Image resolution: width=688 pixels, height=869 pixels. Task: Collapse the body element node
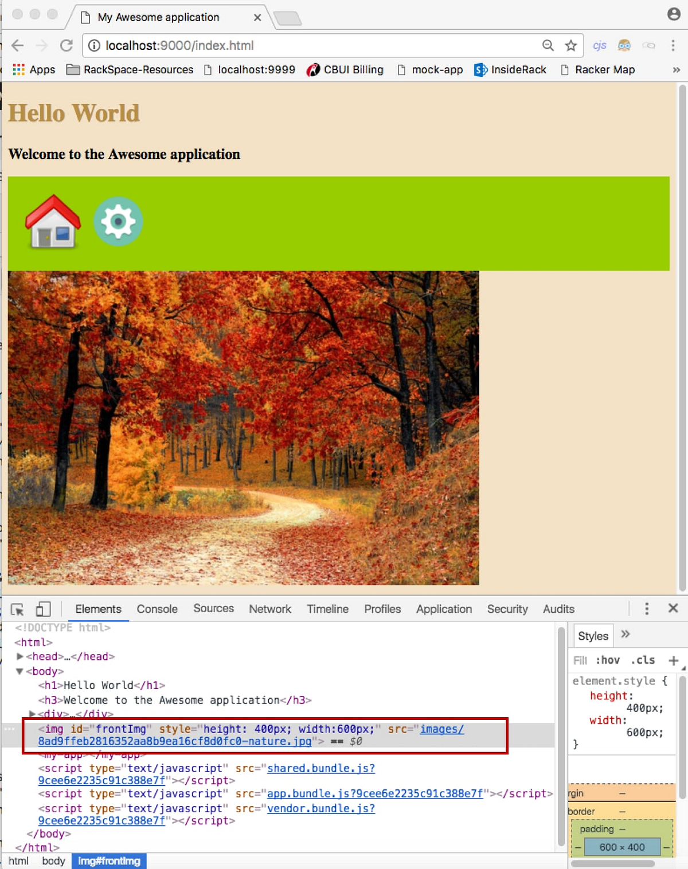(19, 671)
